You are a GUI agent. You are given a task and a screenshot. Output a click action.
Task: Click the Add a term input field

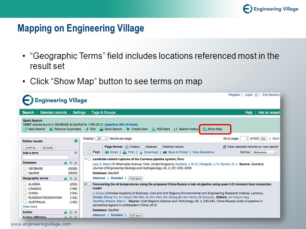(46, 157)
